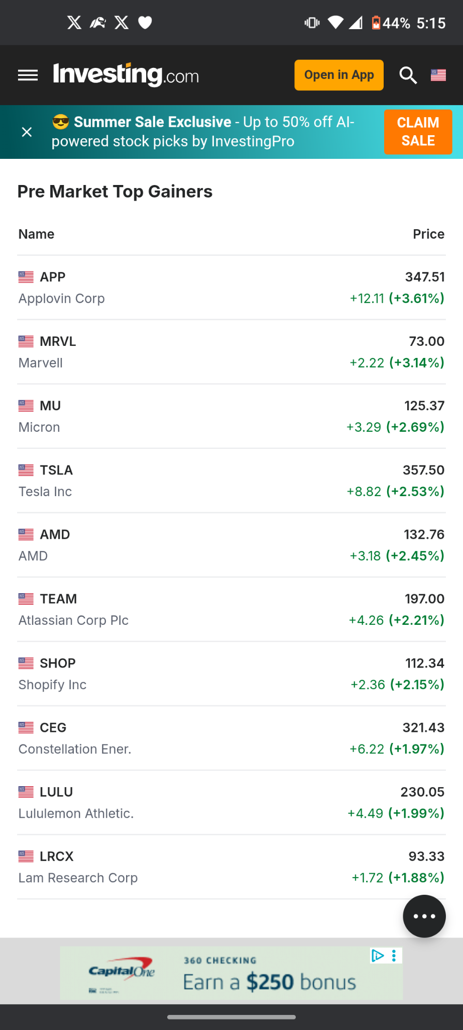Open the Lululemon Athletica LULU row
This screenshot has width=463, height=1030.
click(x=231, y=802)
